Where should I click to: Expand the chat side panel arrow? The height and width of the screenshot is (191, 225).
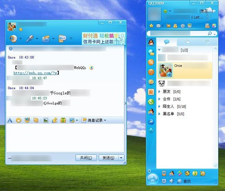[x=125, y=103]
